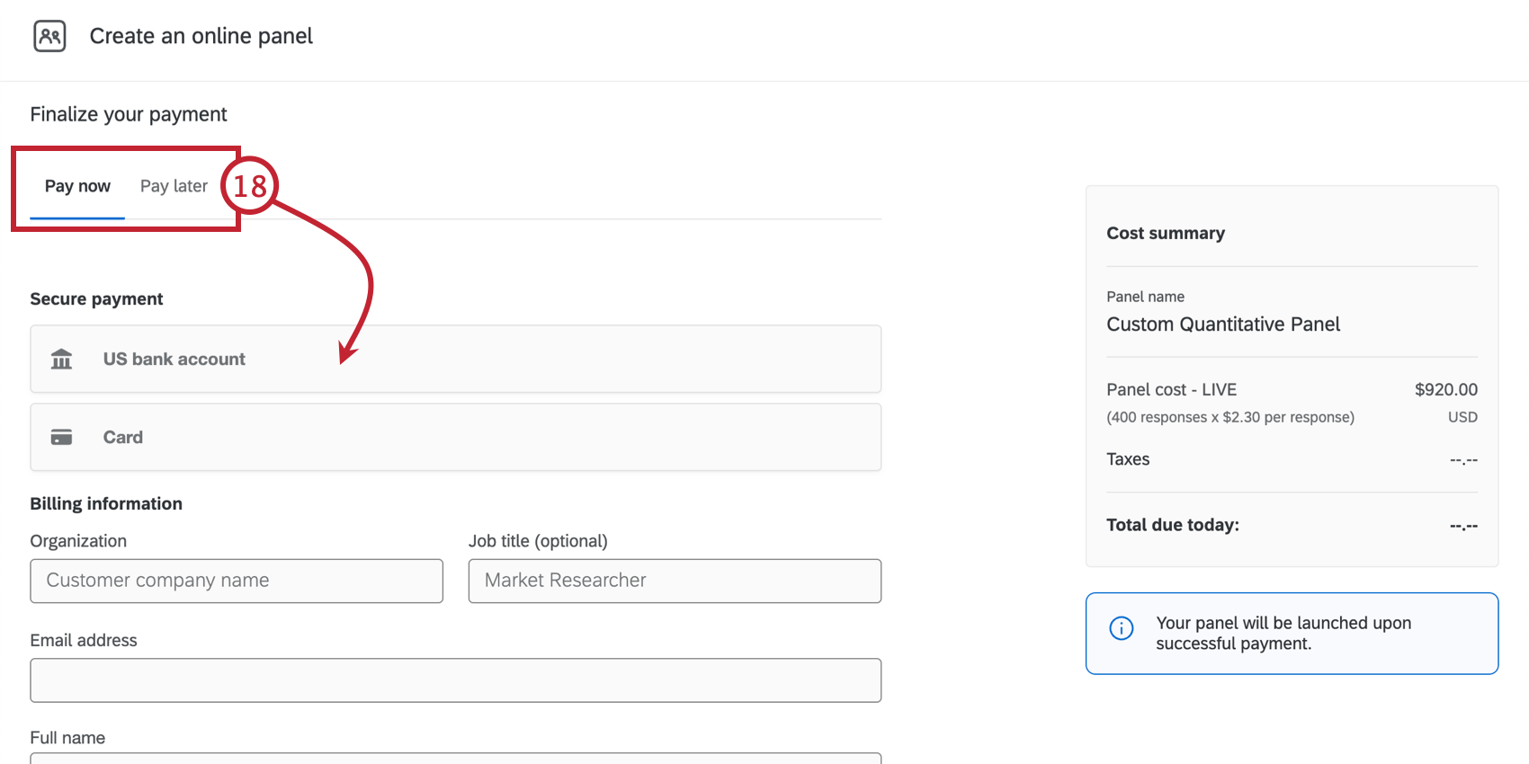Image resolution: width=1529 pixels, height=764 pixels.
Task: Select Card payment option
Action: tap(455, 438)
